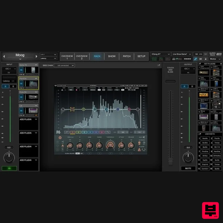Toggle the IN button on the F6-RTA plugin

click(21, 83)
